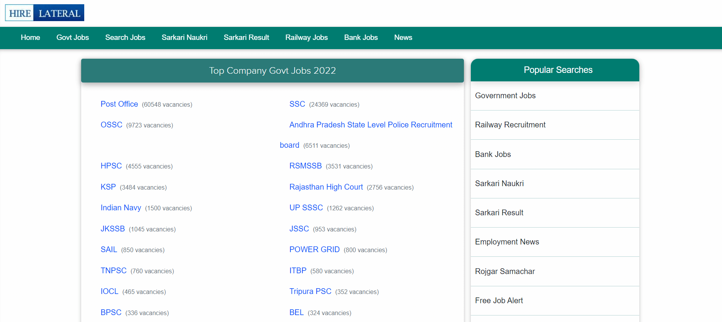Viewport: 722px width, 322px height.
Task: Click the (2756 vacancies) count text
Action: (x=390, y=187)
